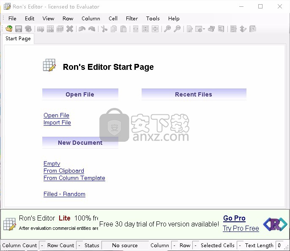Screen dimensions: 290x251
Task: Open the View menu
Action: [48, 19]
